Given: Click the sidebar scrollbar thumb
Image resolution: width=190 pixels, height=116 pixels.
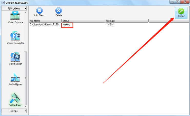Looking at the screenshot, I should (x=25, y=78).
